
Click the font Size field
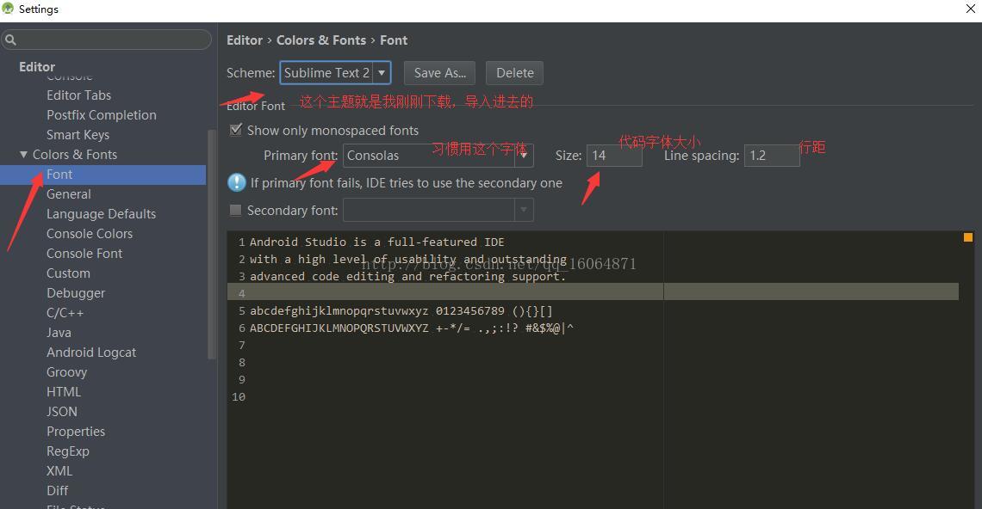613,156
